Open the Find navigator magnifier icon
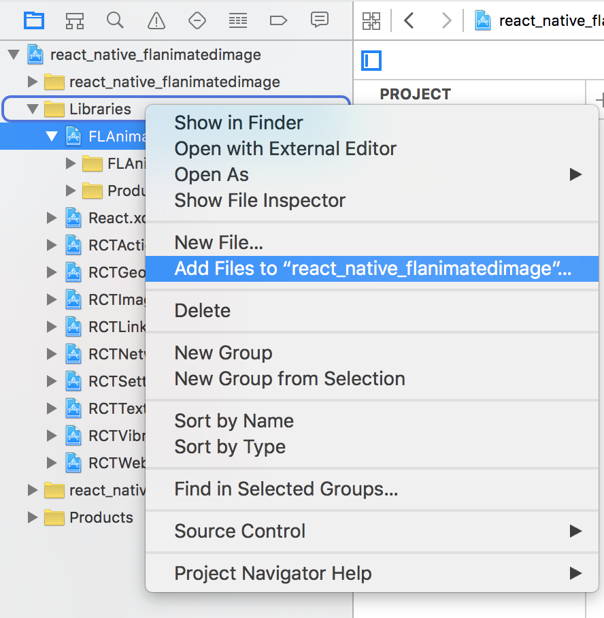Image resolution: width=604 pixels, height=618 pixels. tap(115, 20)
